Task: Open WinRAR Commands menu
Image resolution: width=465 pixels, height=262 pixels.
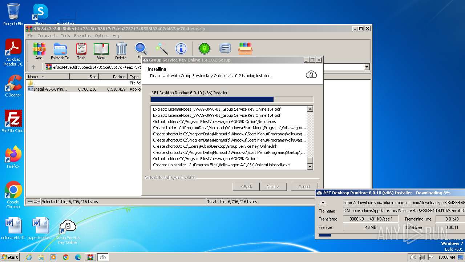Action: click(x=47, y=36)
